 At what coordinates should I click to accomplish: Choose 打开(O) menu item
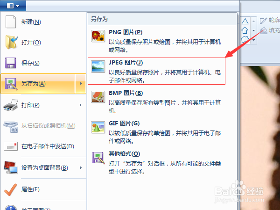(x=43, y=43)
